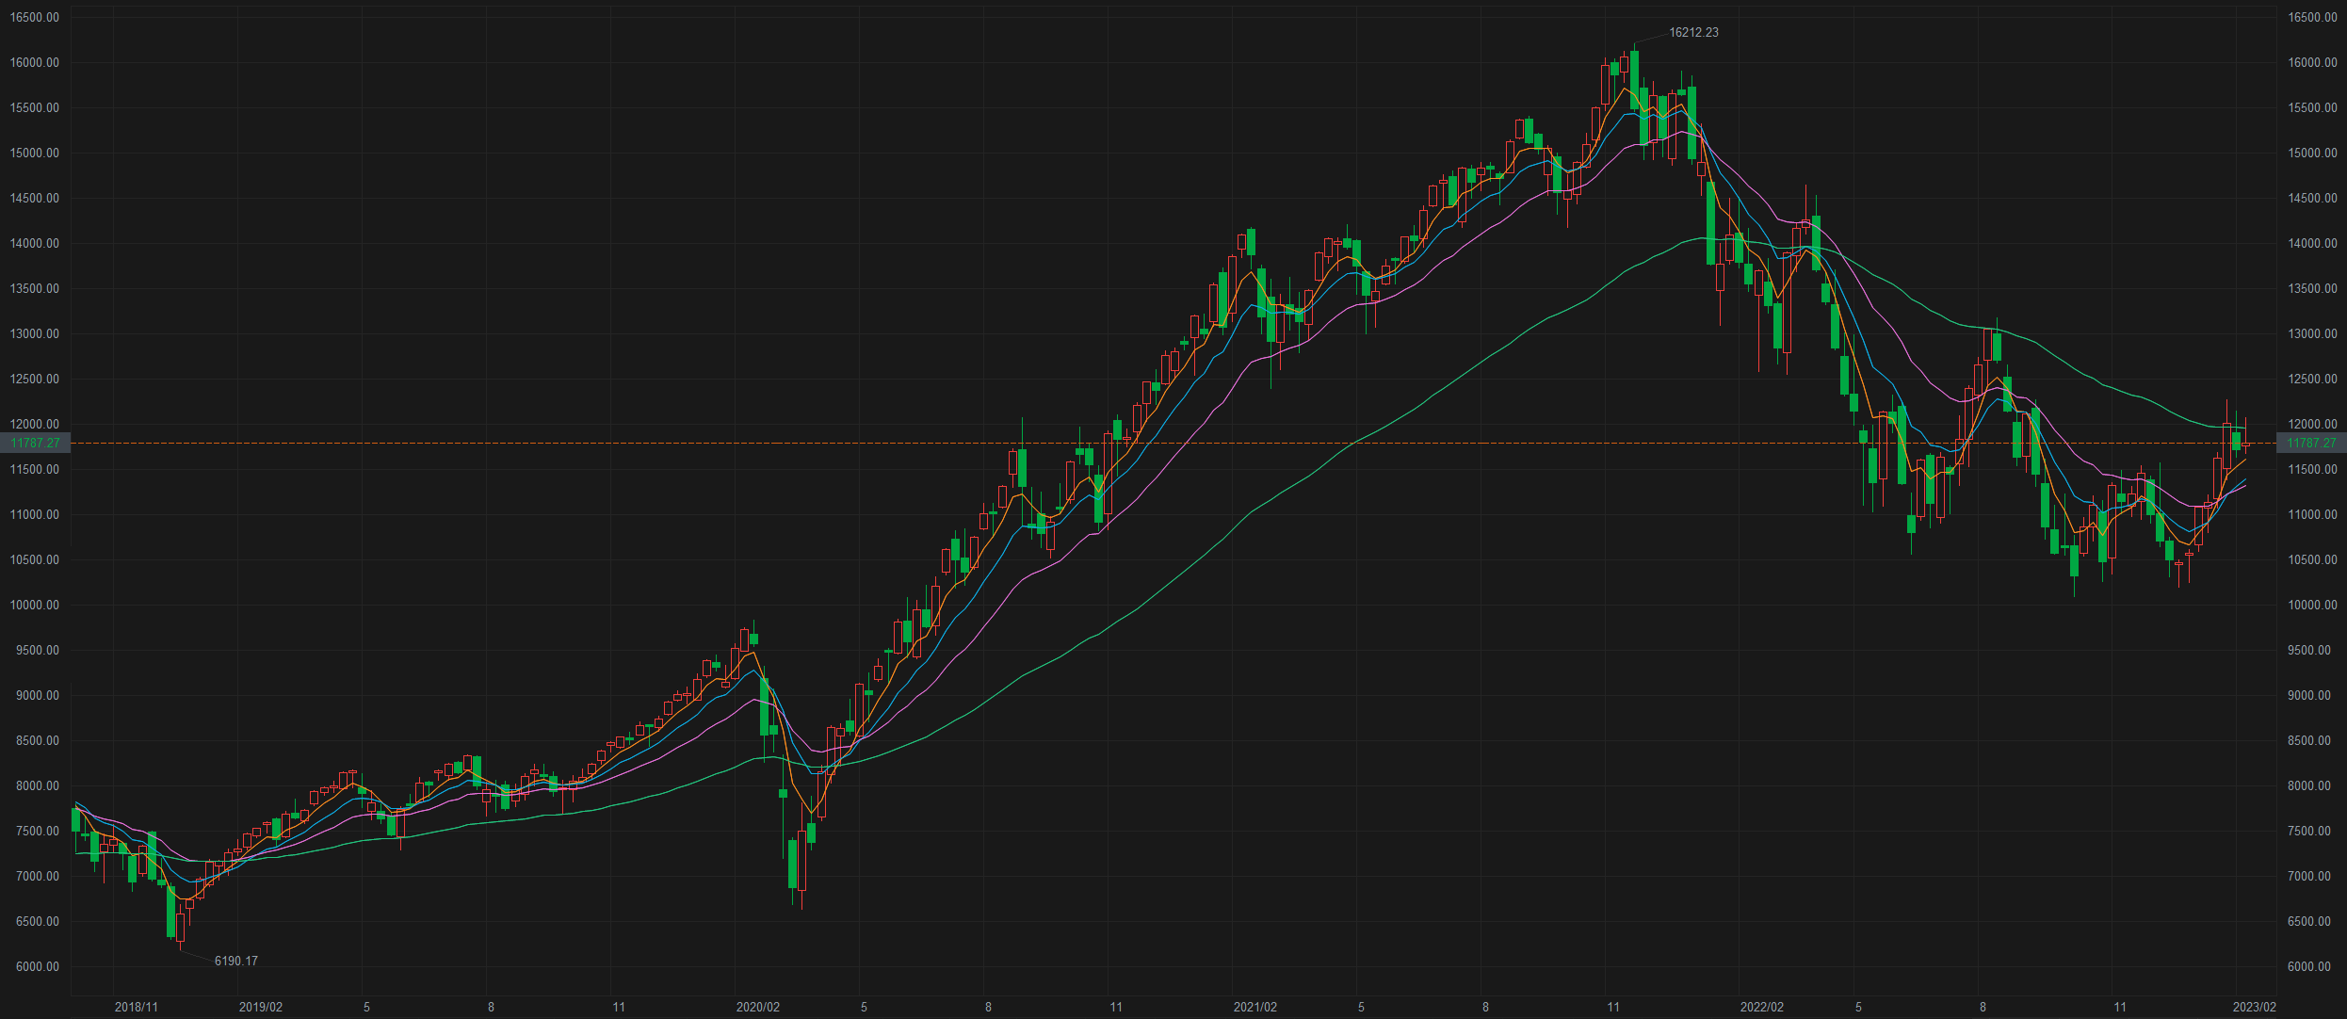
Task: Click the 2019/02 date label
Action: point(261,1007)
